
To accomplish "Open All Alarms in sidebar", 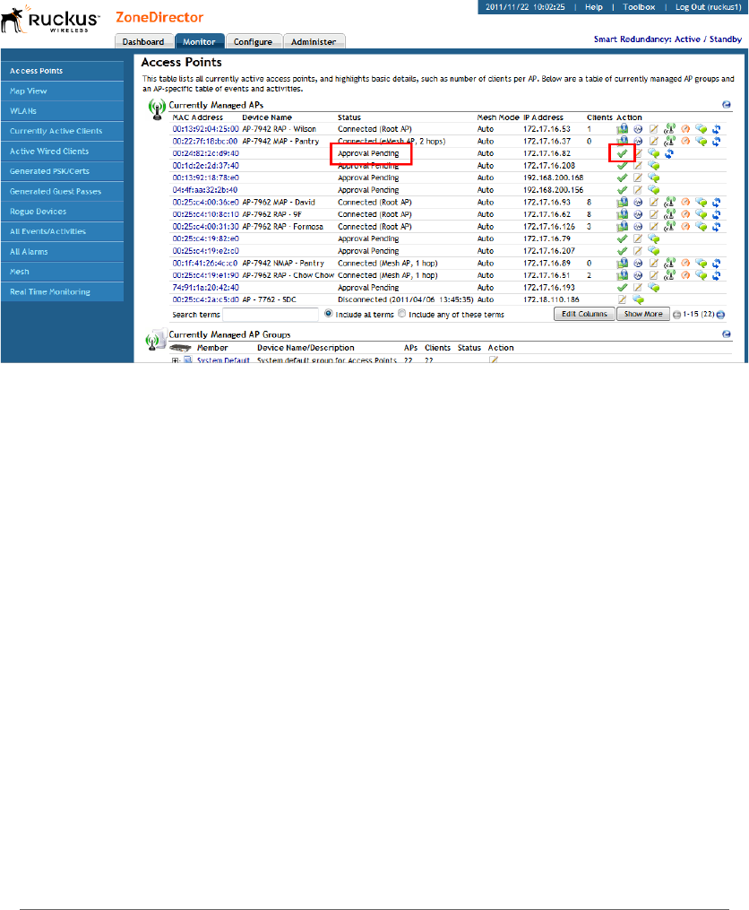I will [62, 252].
